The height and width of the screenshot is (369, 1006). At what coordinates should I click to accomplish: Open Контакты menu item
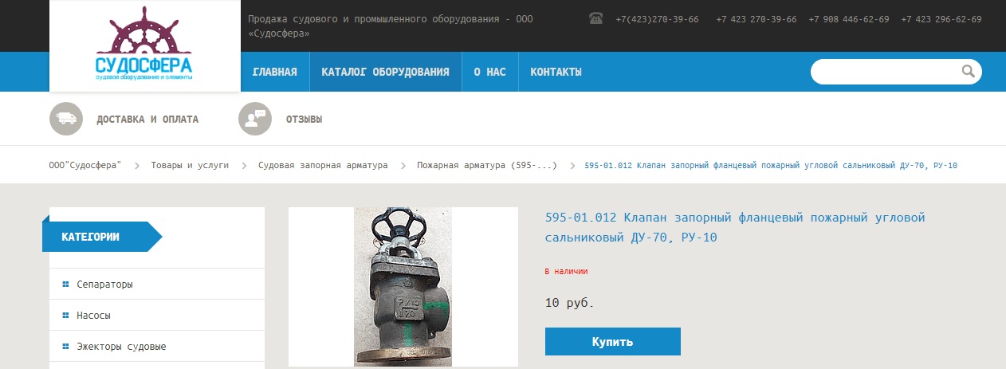point(556,72)
